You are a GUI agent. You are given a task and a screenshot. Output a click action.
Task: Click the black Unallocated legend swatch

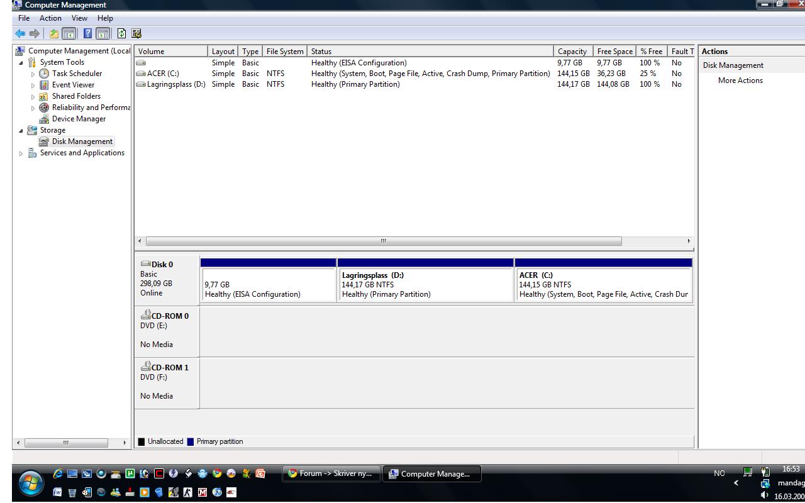[142, 442]
